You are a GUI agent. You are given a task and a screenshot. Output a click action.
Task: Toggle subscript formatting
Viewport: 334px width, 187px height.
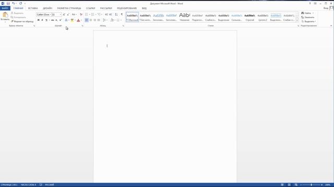coord(56,20)
